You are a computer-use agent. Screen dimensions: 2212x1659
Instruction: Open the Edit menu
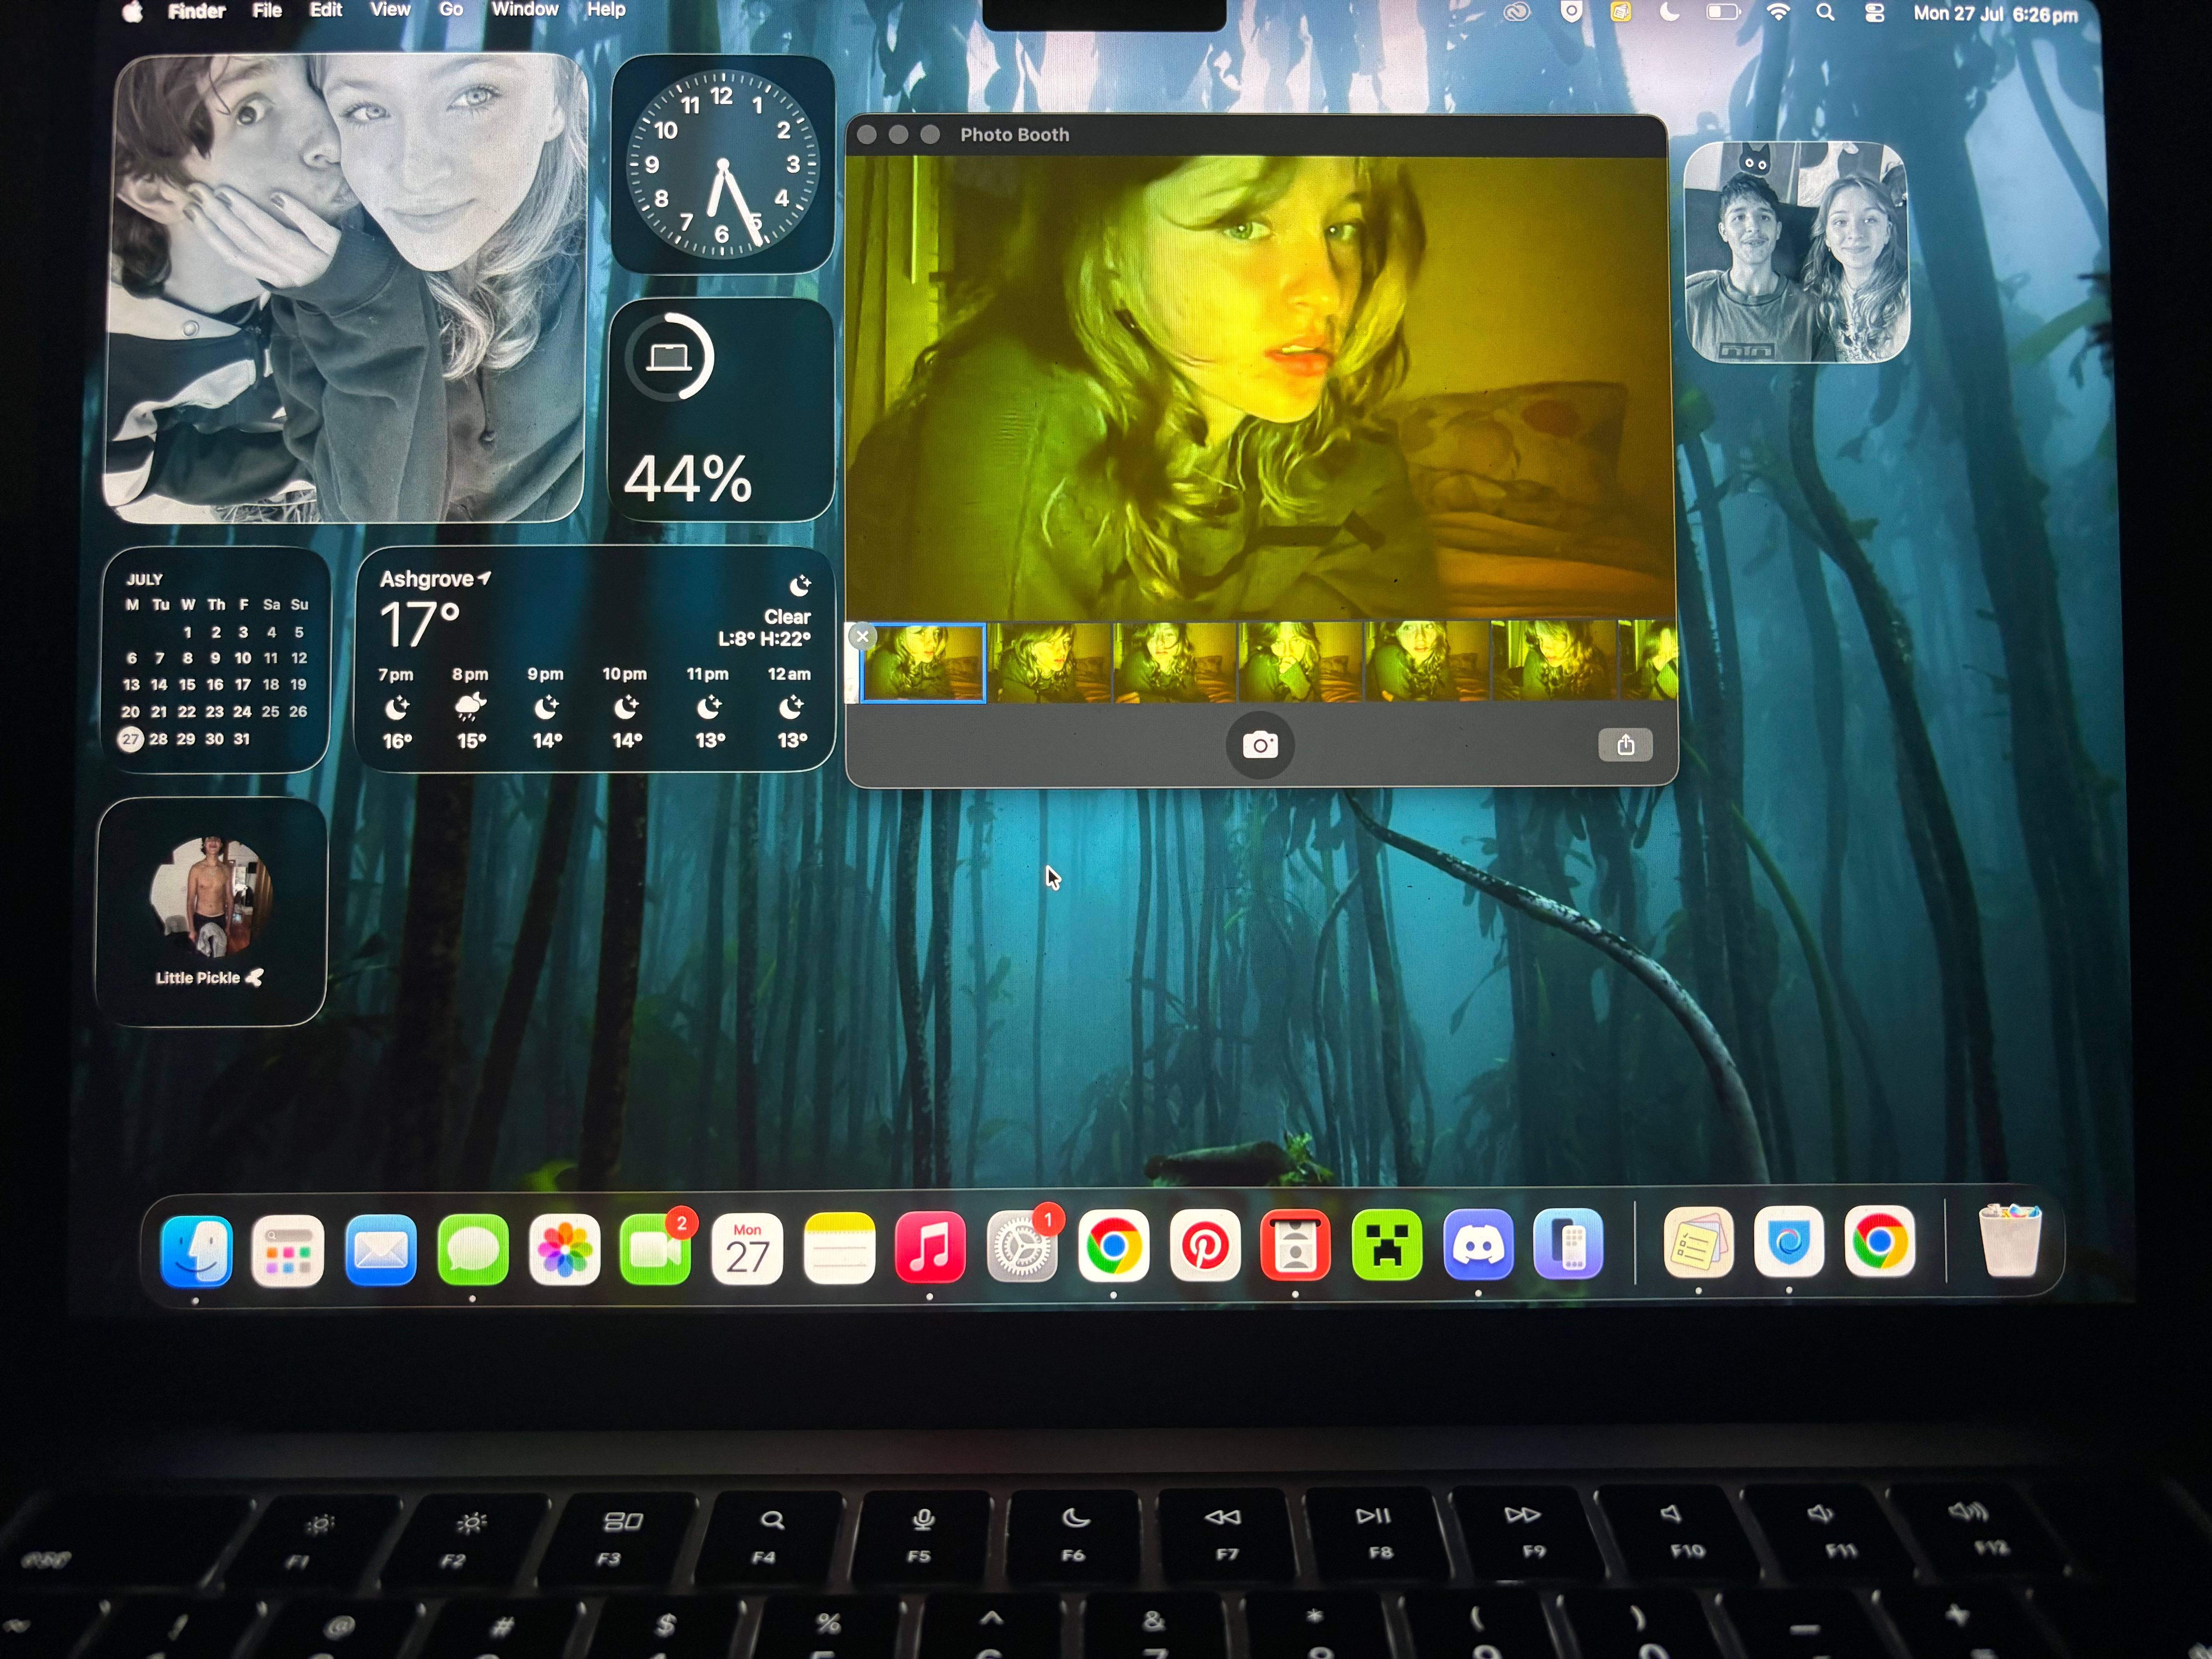[x=326, y=10]
